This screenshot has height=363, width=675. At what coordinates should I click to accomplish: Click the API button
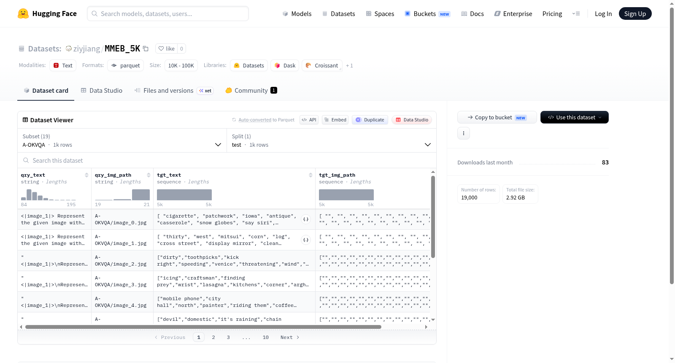(x=309, y=120)
